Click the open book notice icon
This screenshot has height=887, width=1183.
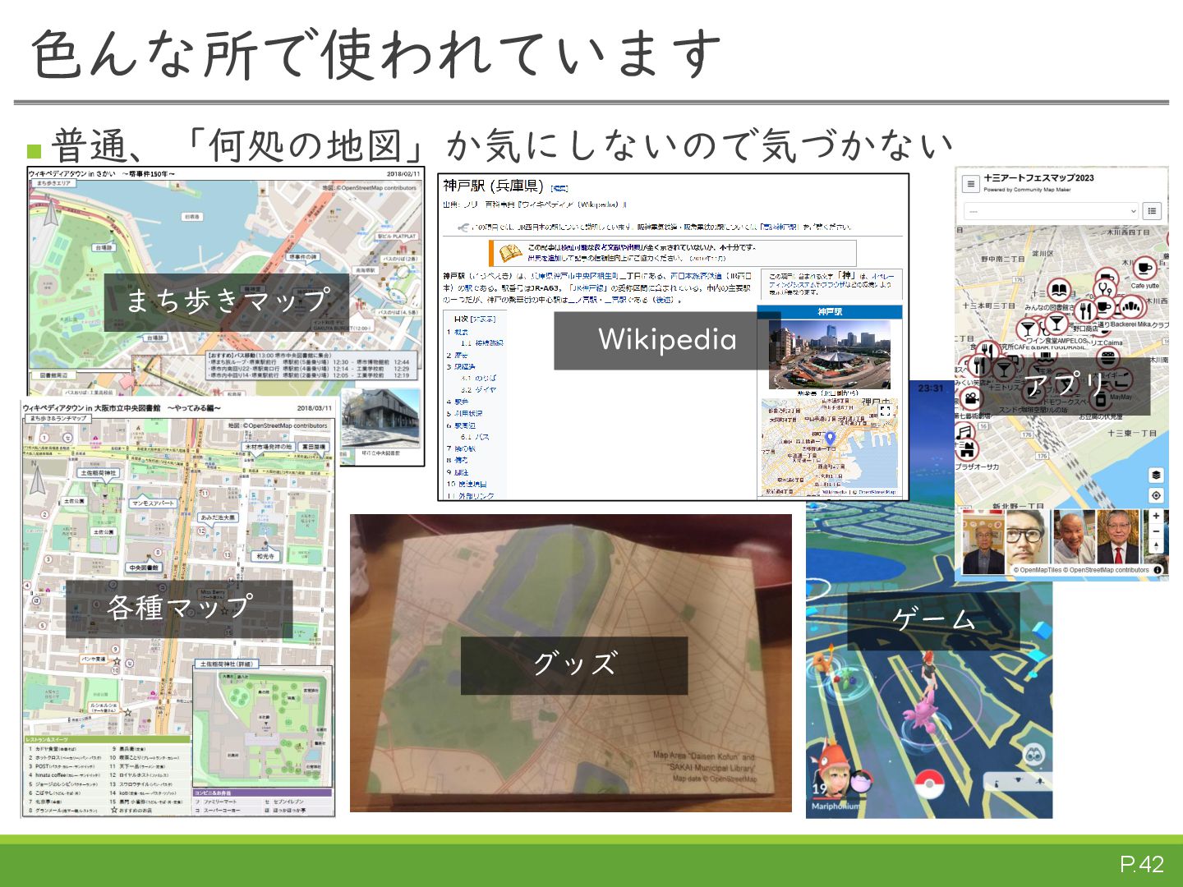click(510, 252)
